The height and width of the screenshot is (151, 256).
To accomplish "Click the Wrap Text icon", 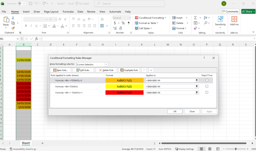I will (x=102, y=19).
